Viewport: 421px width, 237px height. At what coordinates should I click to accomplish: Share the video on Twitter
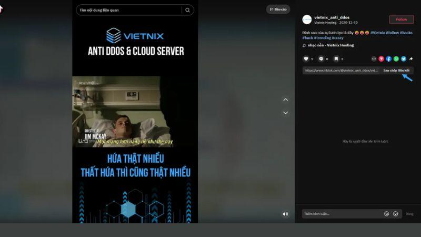pyautogui.click(x=404, y=59)
